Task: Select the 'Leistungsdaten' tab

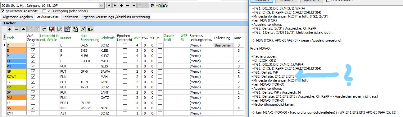Action: 48,16
